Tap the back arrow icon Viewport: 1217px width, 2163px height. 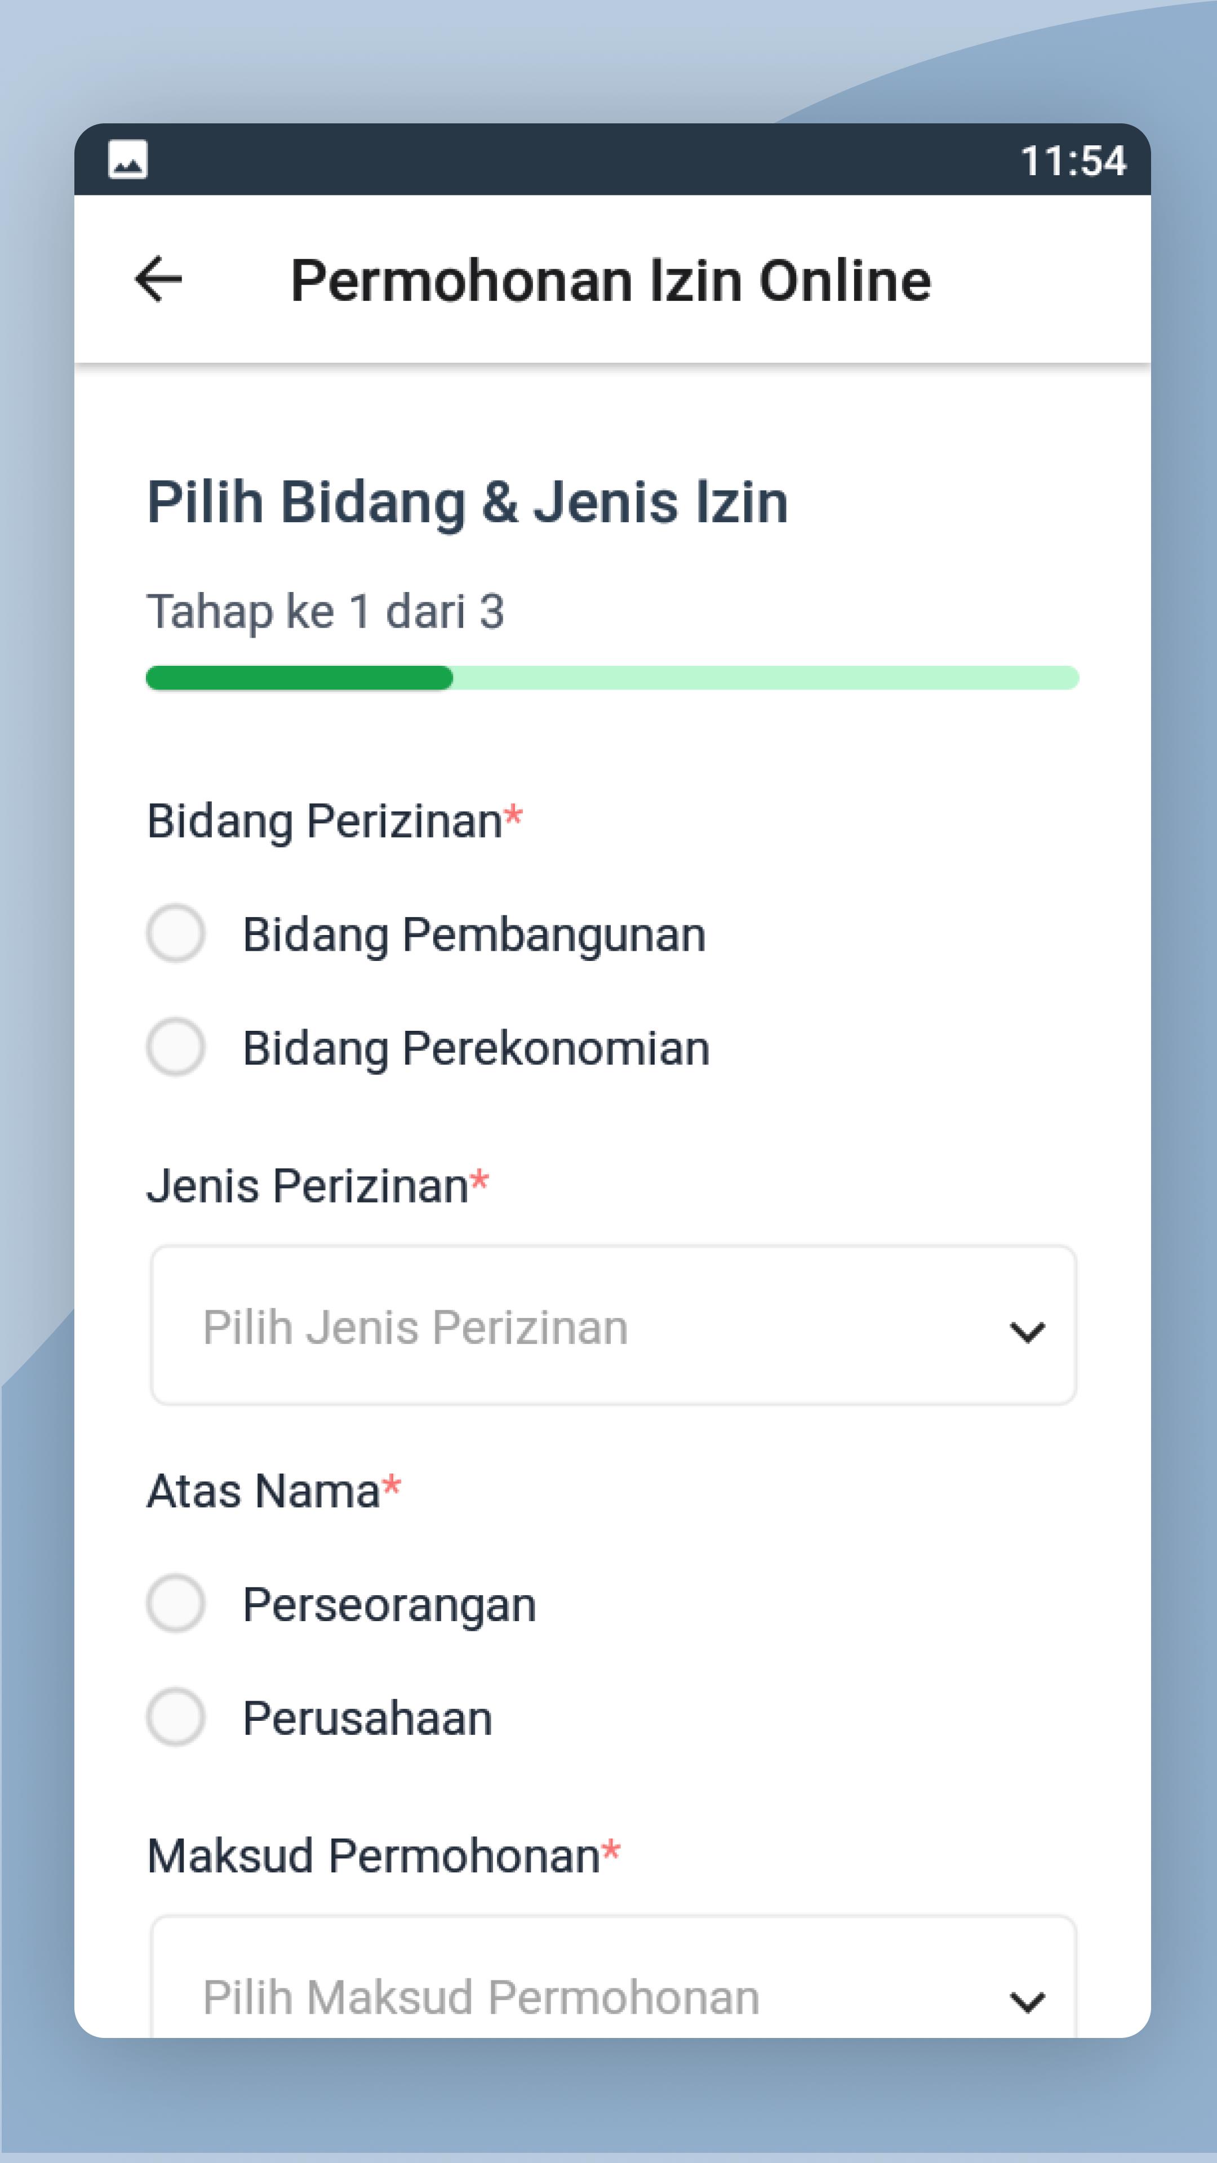click(x=158, y=279)
